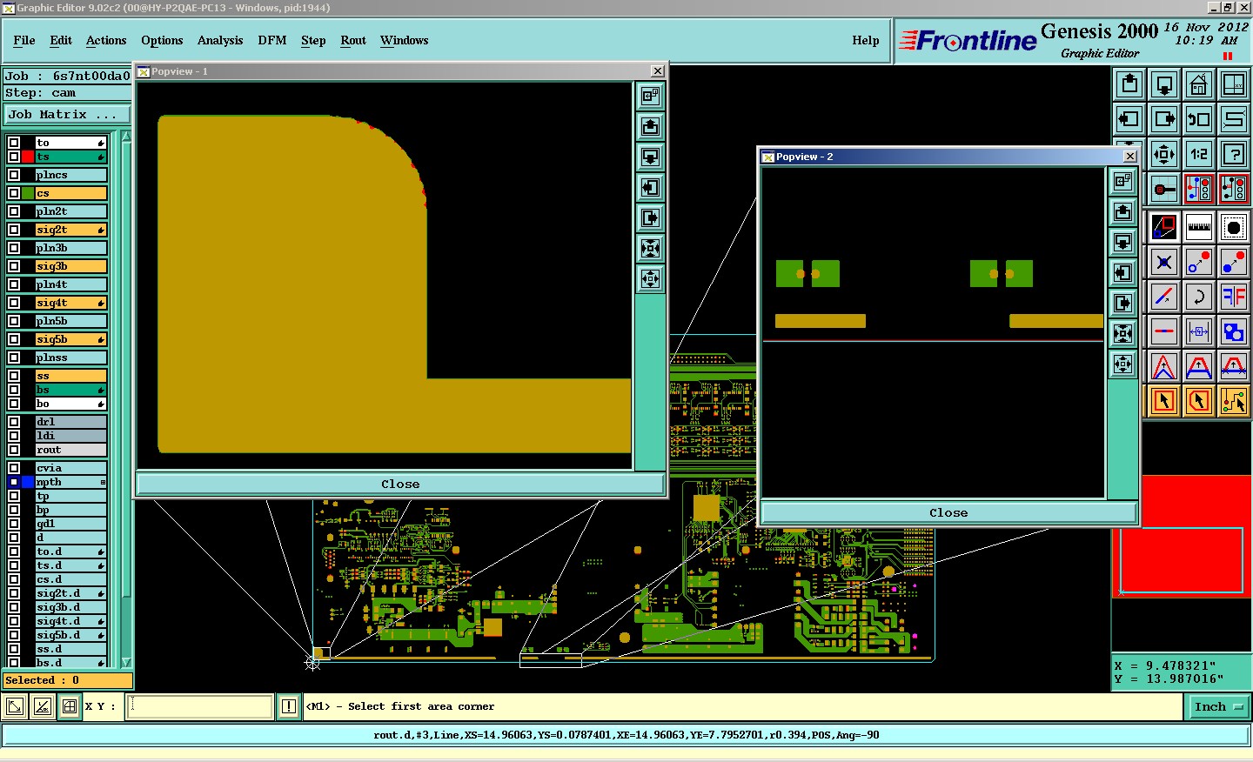Click pan up icon in Popview 1
Screen dimensions: 1253x762
(x=650, y=127)
